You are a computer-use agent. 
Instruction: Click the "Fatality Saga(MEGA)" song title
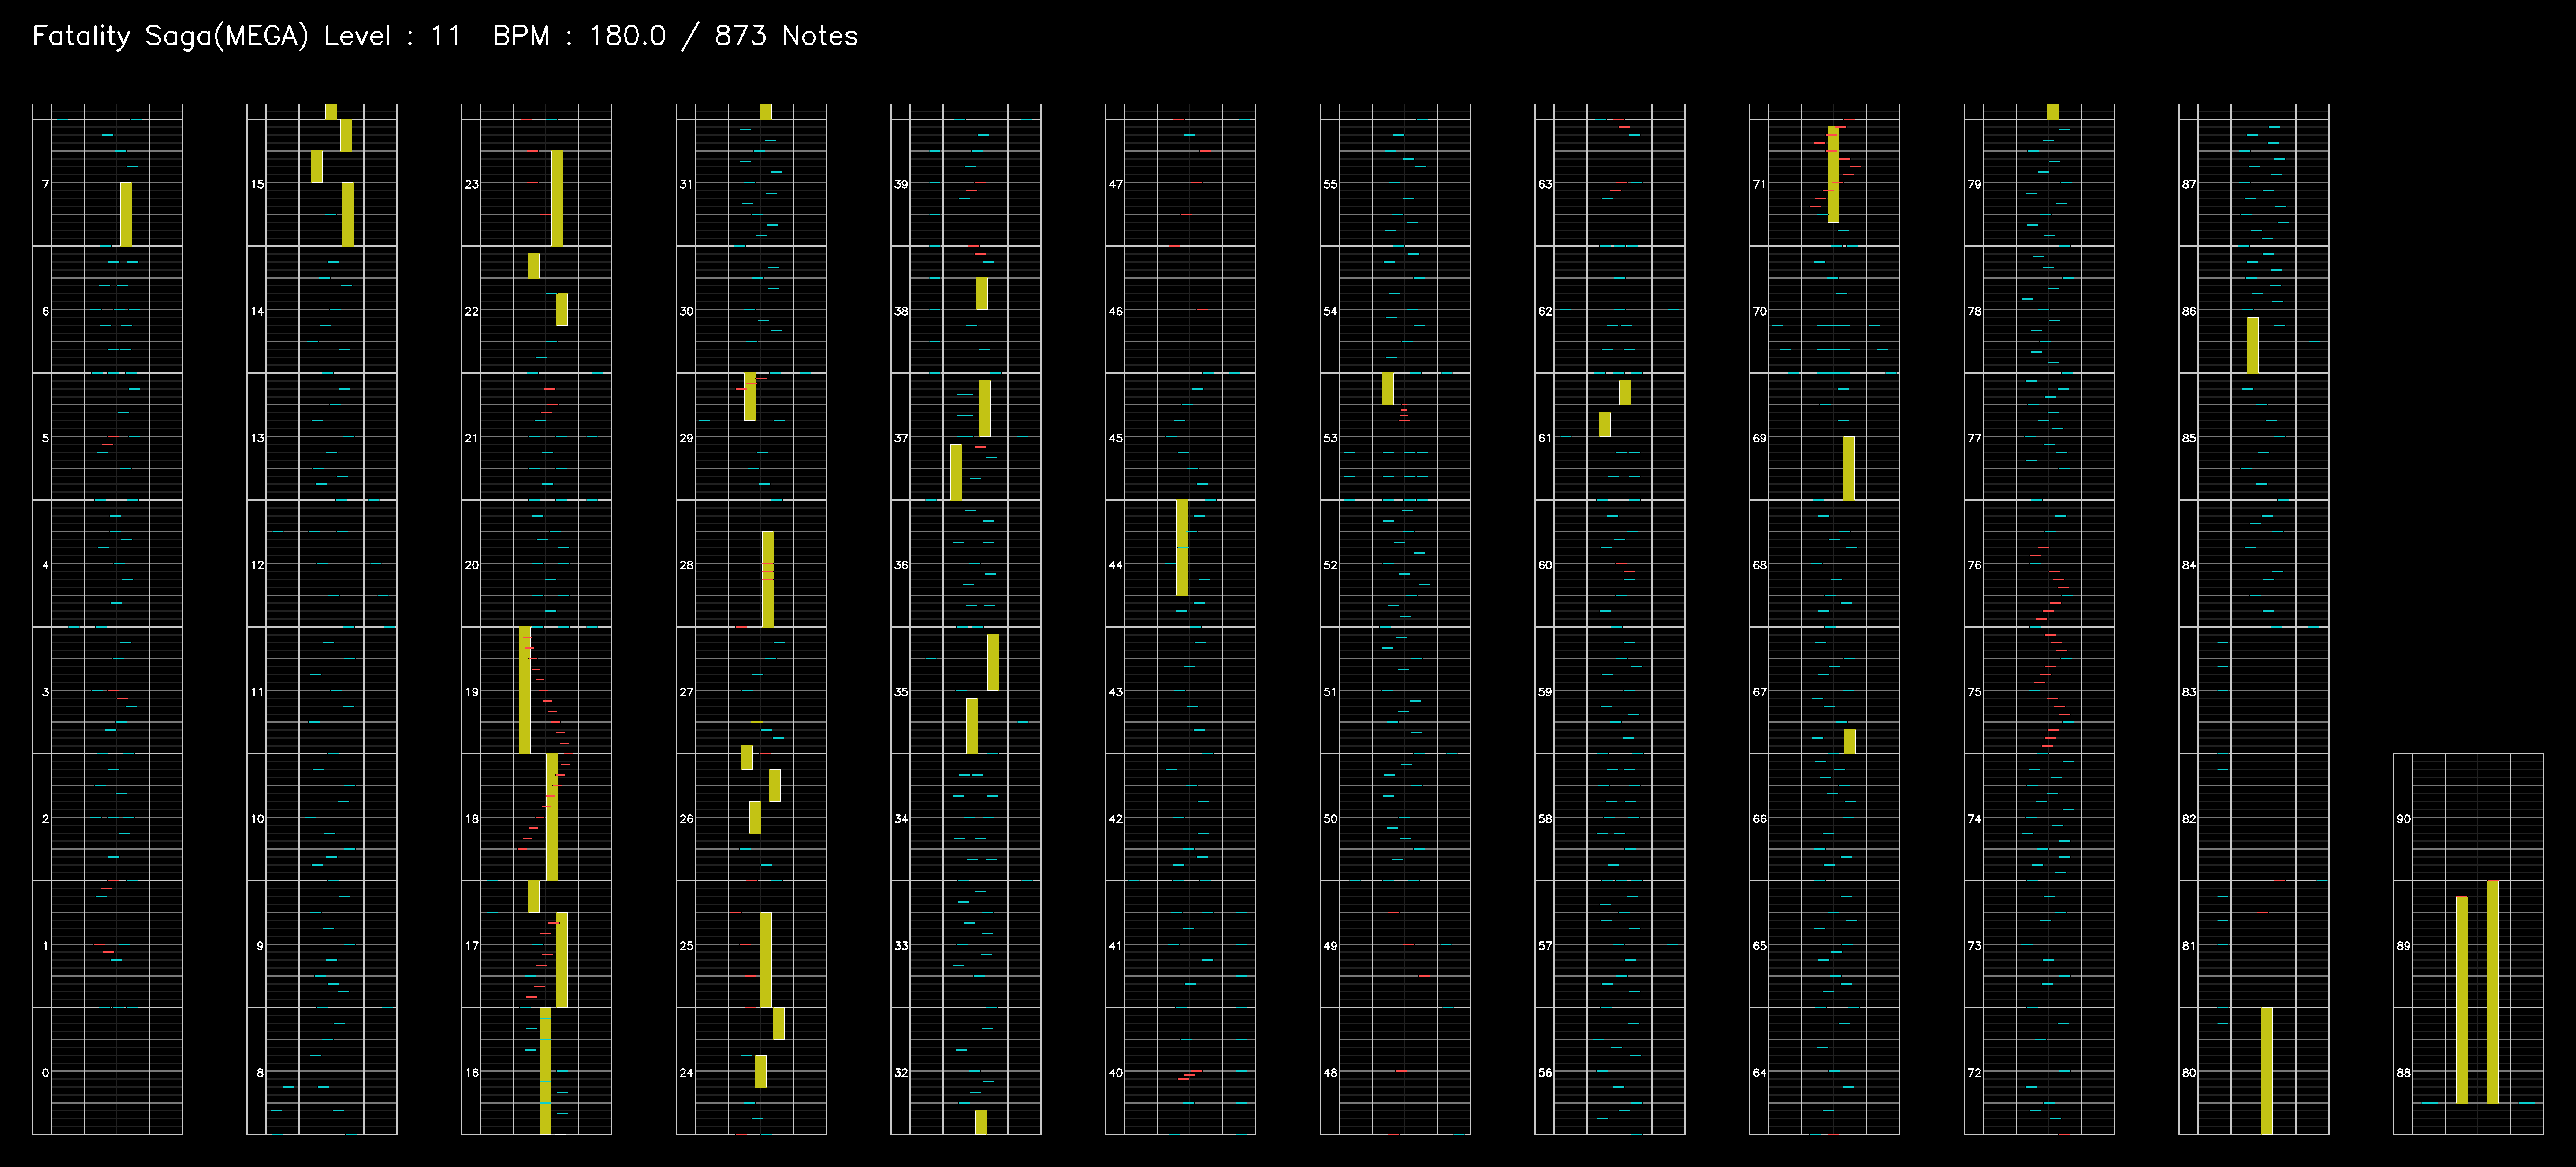point(171,37)
